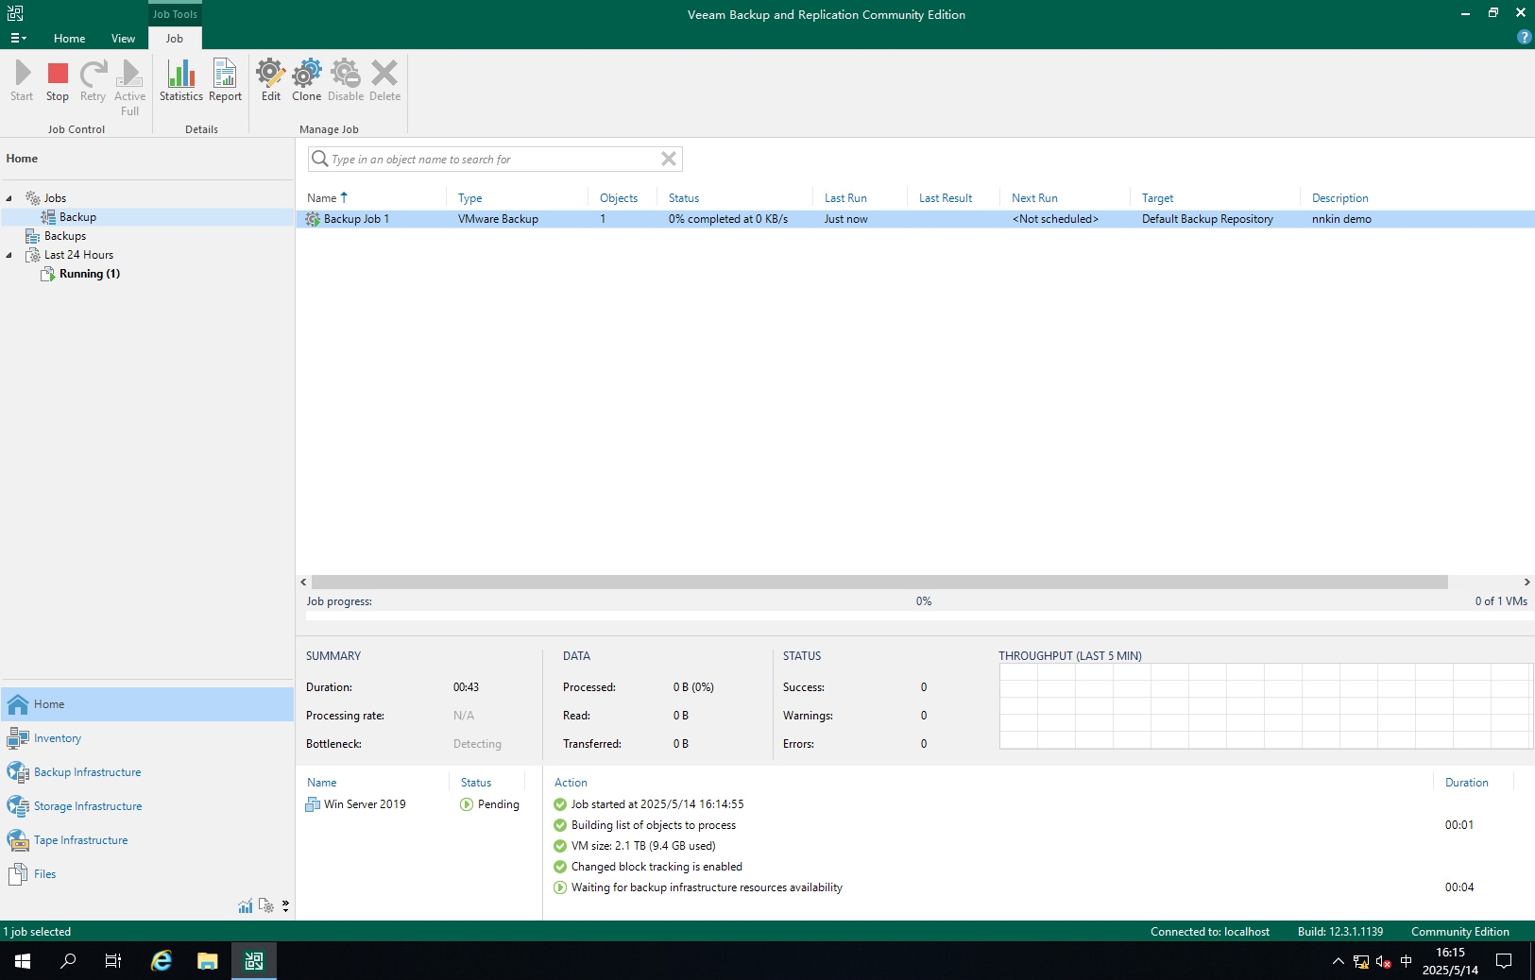The image size is (1535, 980).
Task: Click the horizontal scrollbar in the job list
Action: pos(878,582)
